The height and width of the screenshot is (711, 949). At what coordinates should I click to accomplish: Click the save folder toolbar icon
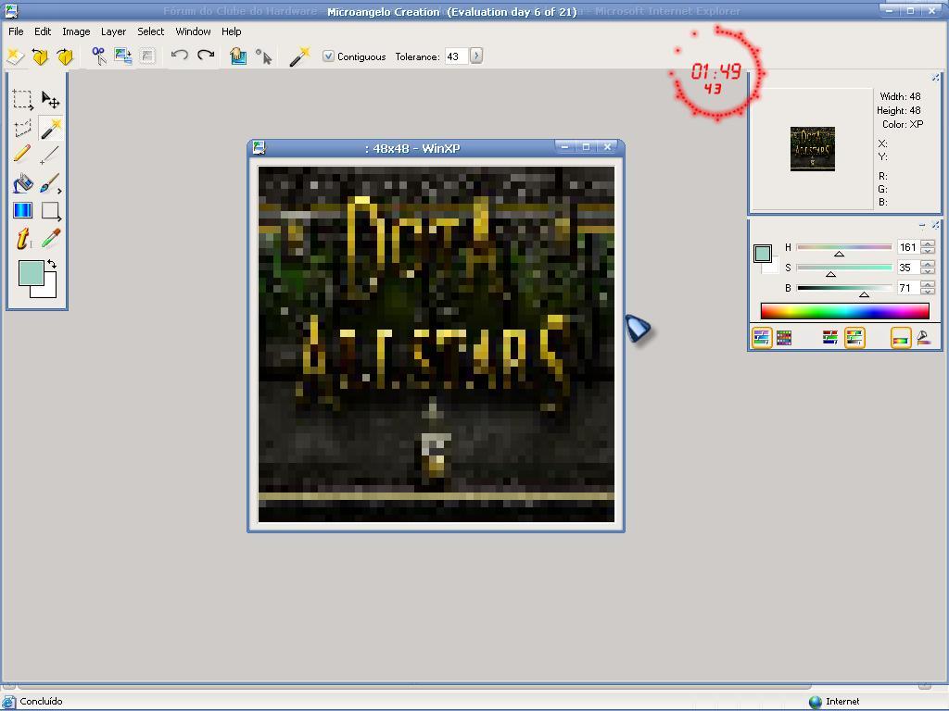coord(65,56)
